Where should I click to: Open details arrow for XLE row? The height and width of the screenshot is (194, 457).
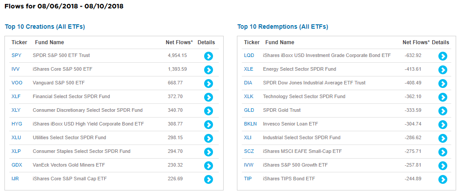(x=443, y=70)
